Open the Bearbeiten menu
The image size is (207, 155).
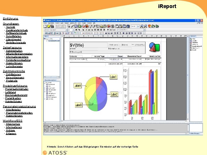[x=51, y=23]
